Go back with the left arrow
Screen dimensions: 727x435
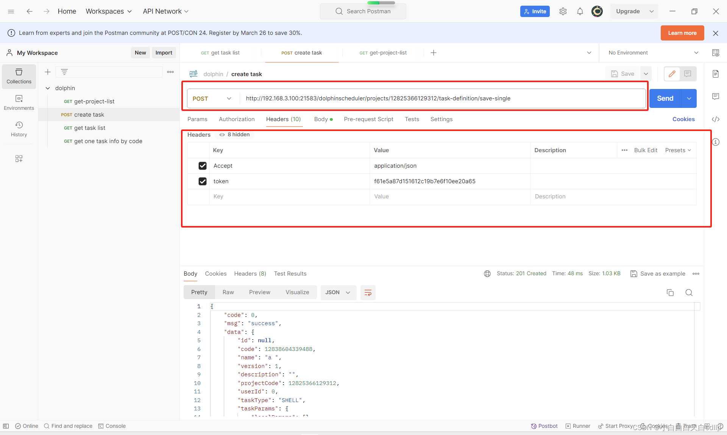[x=30, y=11]
